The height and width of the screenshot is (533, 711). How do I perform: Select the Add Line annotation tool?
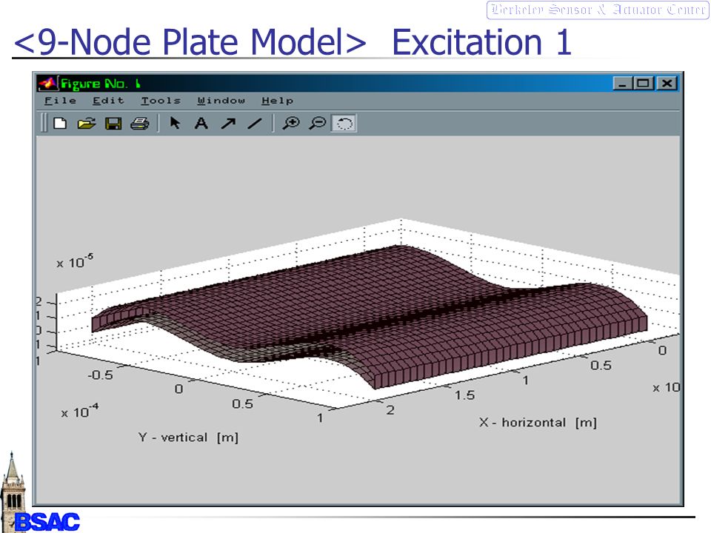tap(255, 124)
